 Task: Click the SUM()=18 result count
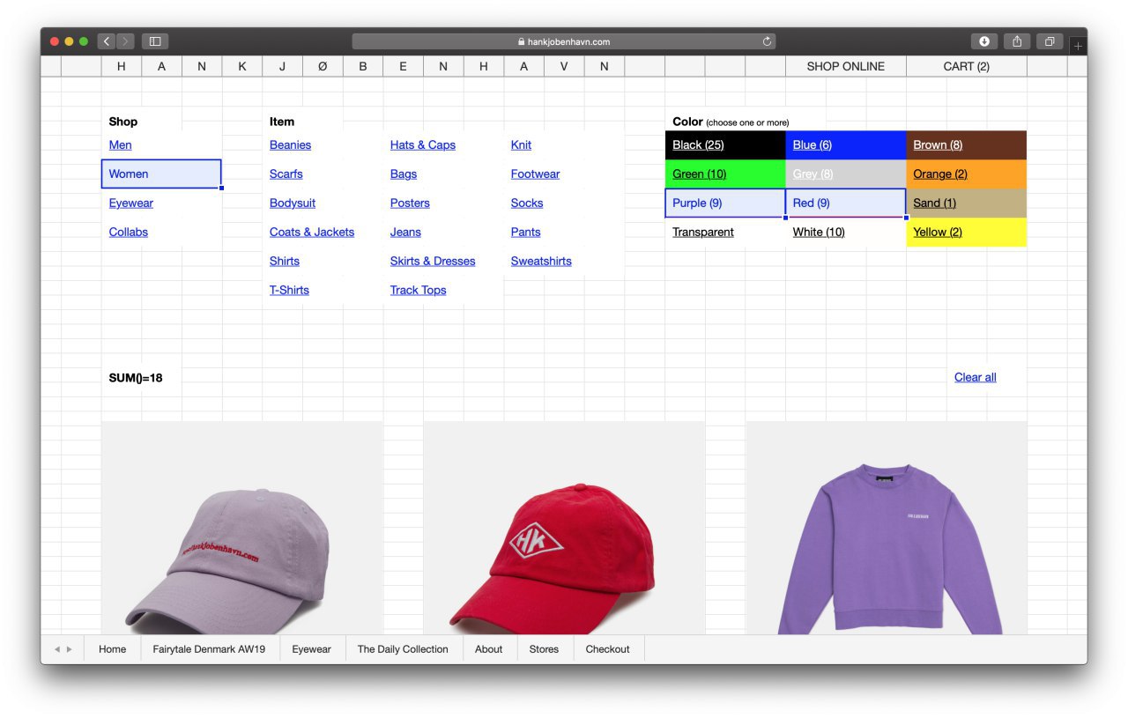click(x=136, y=378)
